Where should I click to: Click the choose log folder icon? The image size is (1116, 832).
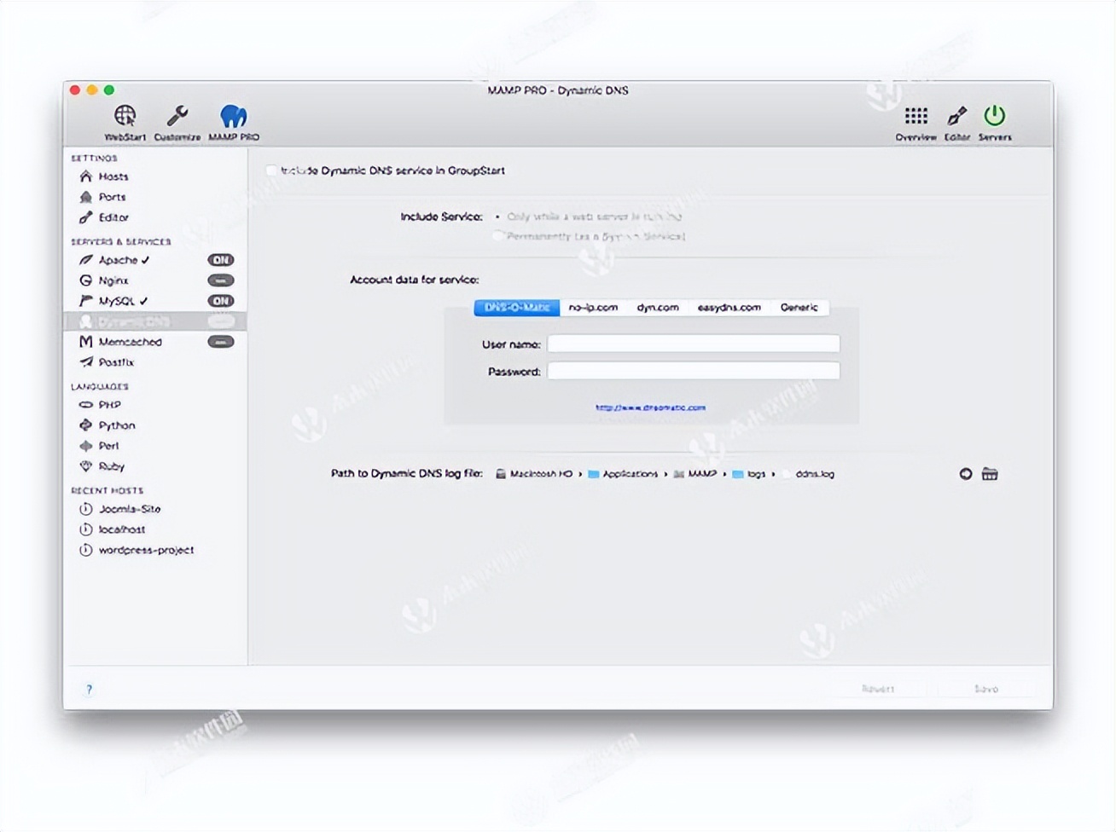pos(990,474)
